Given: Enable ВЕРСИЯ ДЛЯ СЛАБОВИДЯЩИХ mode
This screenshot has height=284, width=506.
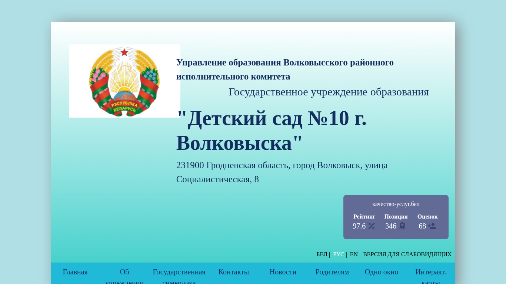Looking at the screenshot, I should (x=407, y=254).
